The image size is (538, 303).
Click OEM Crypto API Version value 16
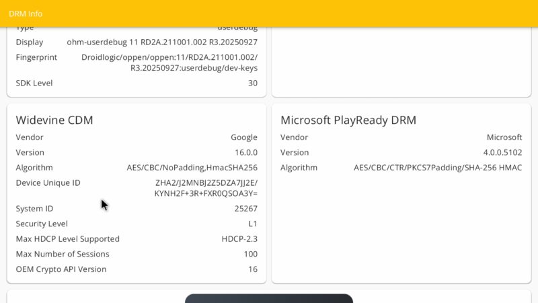[253, 269]
